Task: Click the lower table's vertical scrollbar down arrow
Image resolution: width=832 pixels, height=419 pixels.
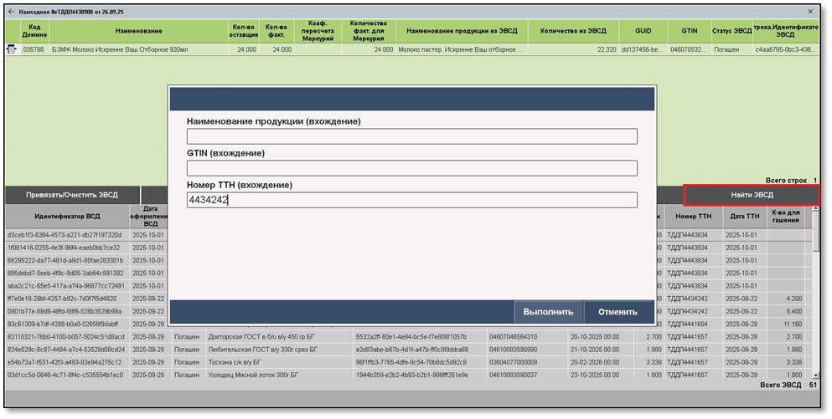Action: [816, 376]
